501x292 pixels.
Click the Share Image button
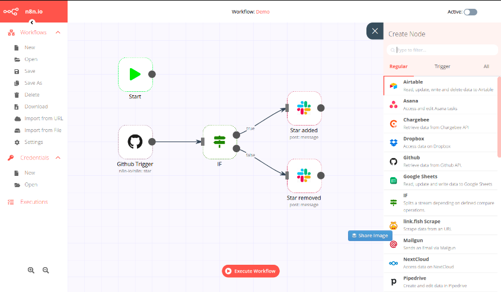point(370,236)
